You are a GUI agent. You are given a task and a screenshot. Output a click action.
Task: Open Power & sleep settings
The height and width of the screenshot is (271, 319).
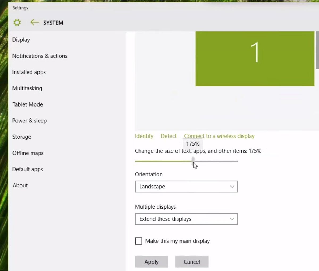point(30,121)
